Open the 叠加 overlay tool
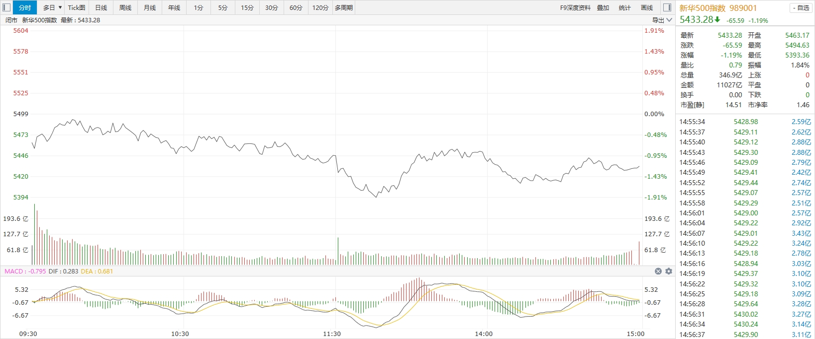This screenshot has height=339, width=815. [603, 7]
